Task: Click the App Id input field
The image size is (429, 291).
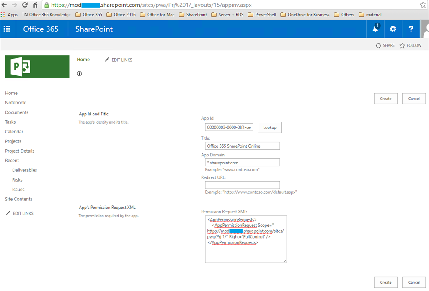Action: tap(229, 127)
